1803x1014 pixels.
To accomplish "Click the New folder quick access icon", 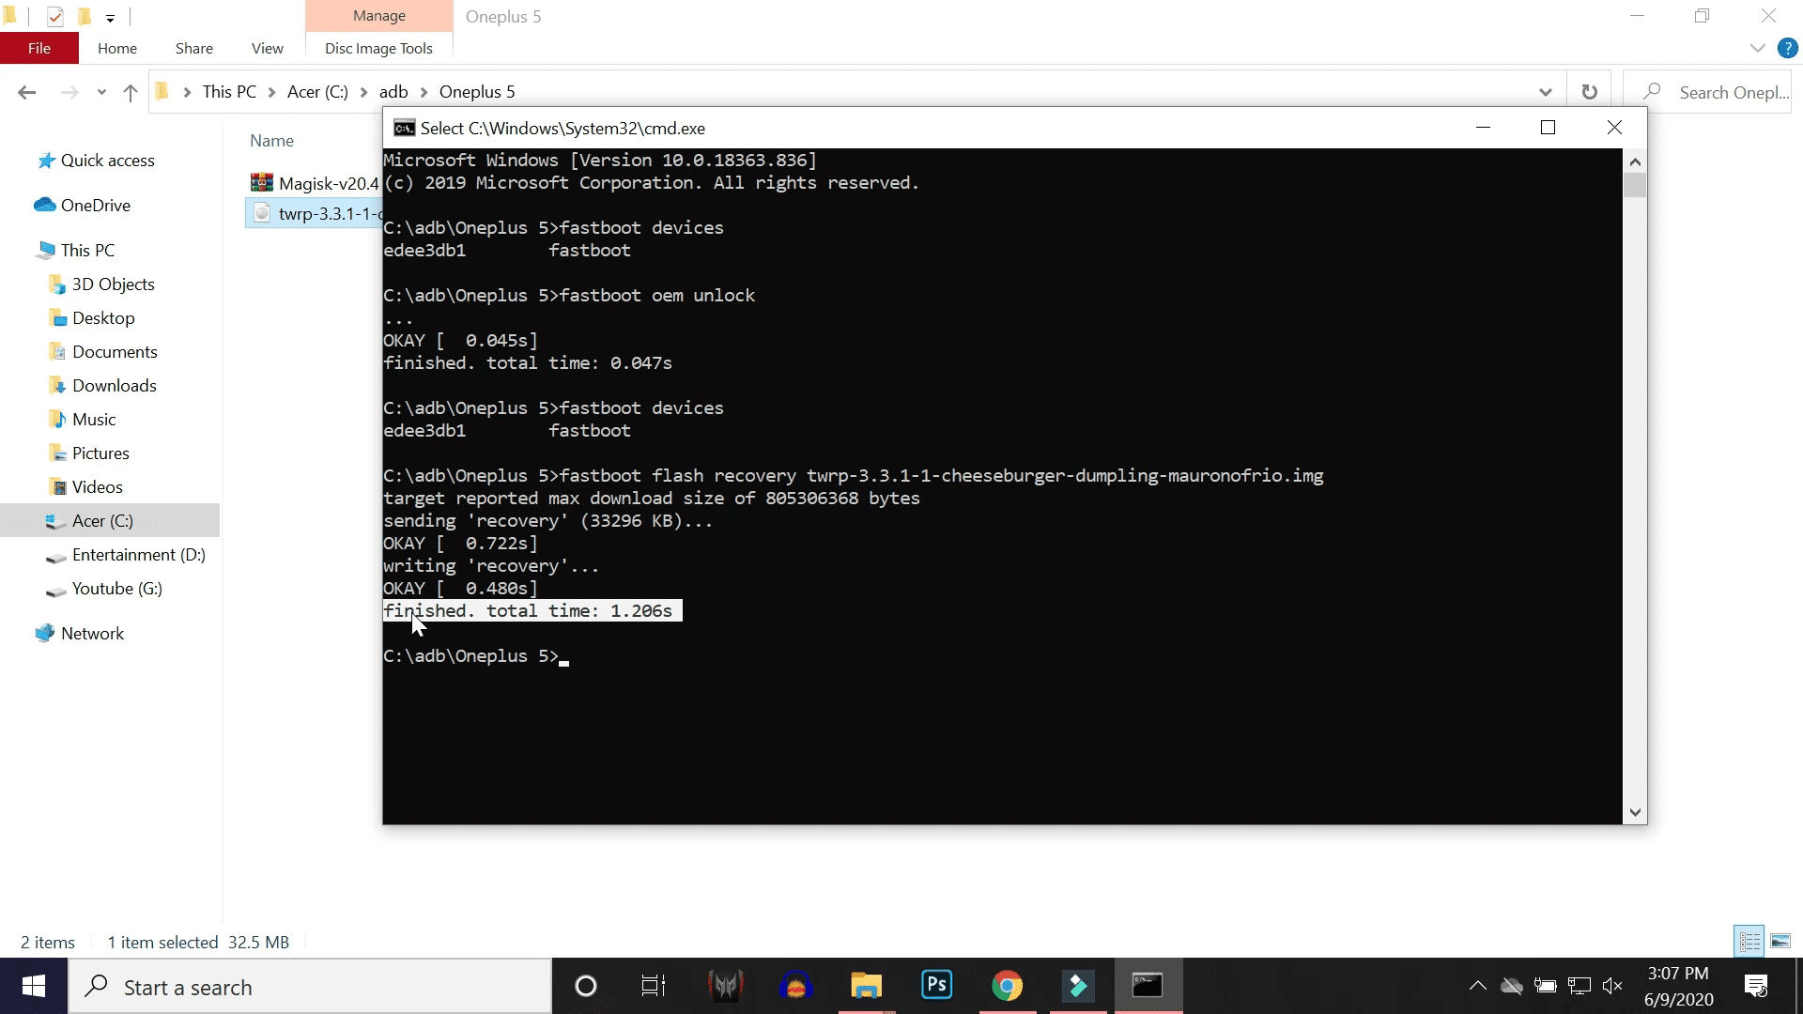I will pyautogui.click(x=84, y=16).
